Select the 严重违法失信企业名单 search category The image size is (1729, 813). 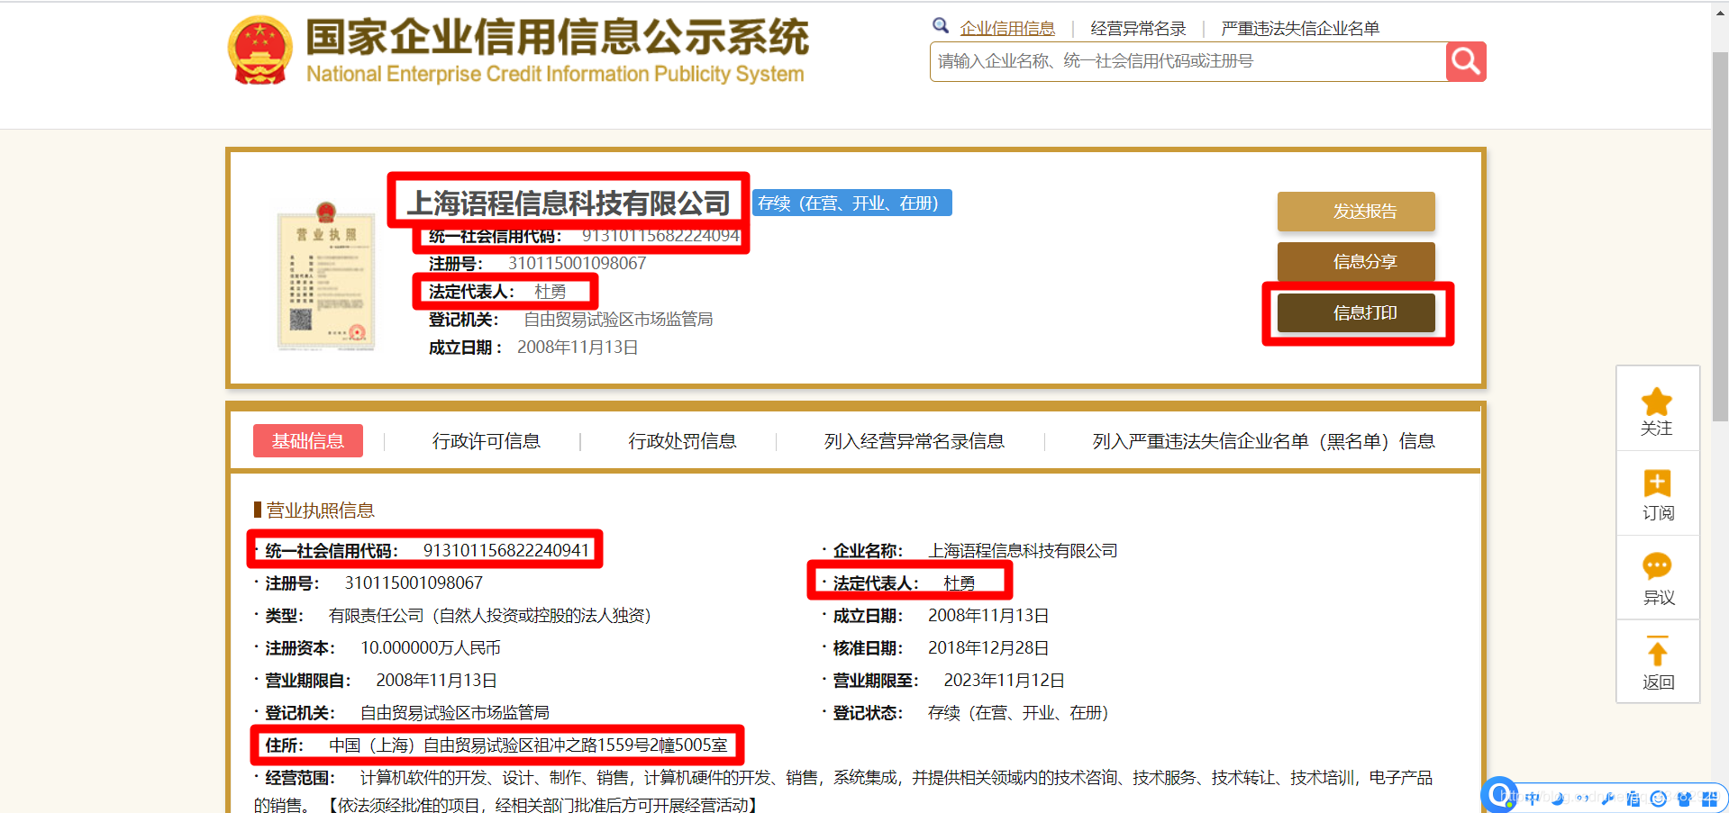[x=1300, y=28]
